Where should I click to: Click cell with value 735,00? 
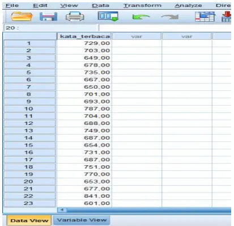pos(84,73)
